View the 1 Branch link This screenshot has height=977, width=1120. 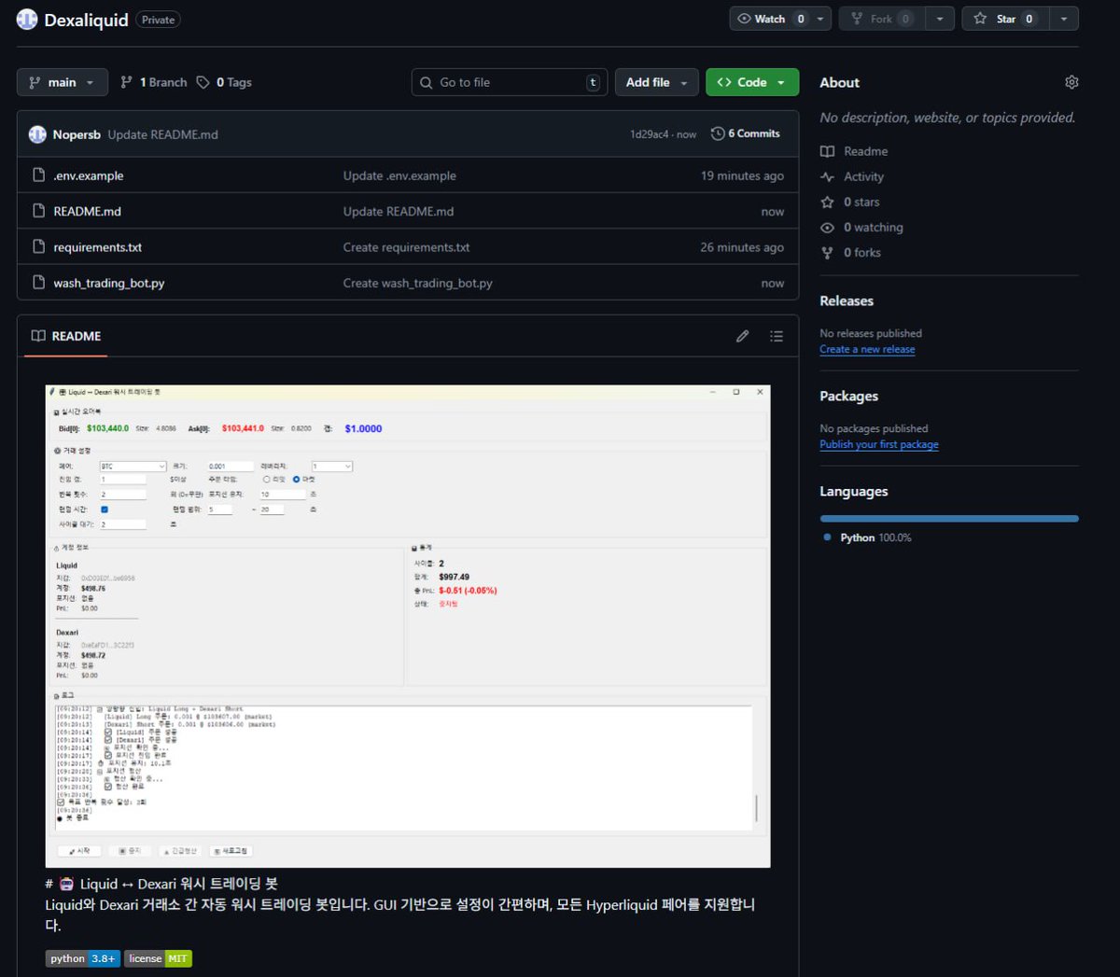(x=154, y=82)
